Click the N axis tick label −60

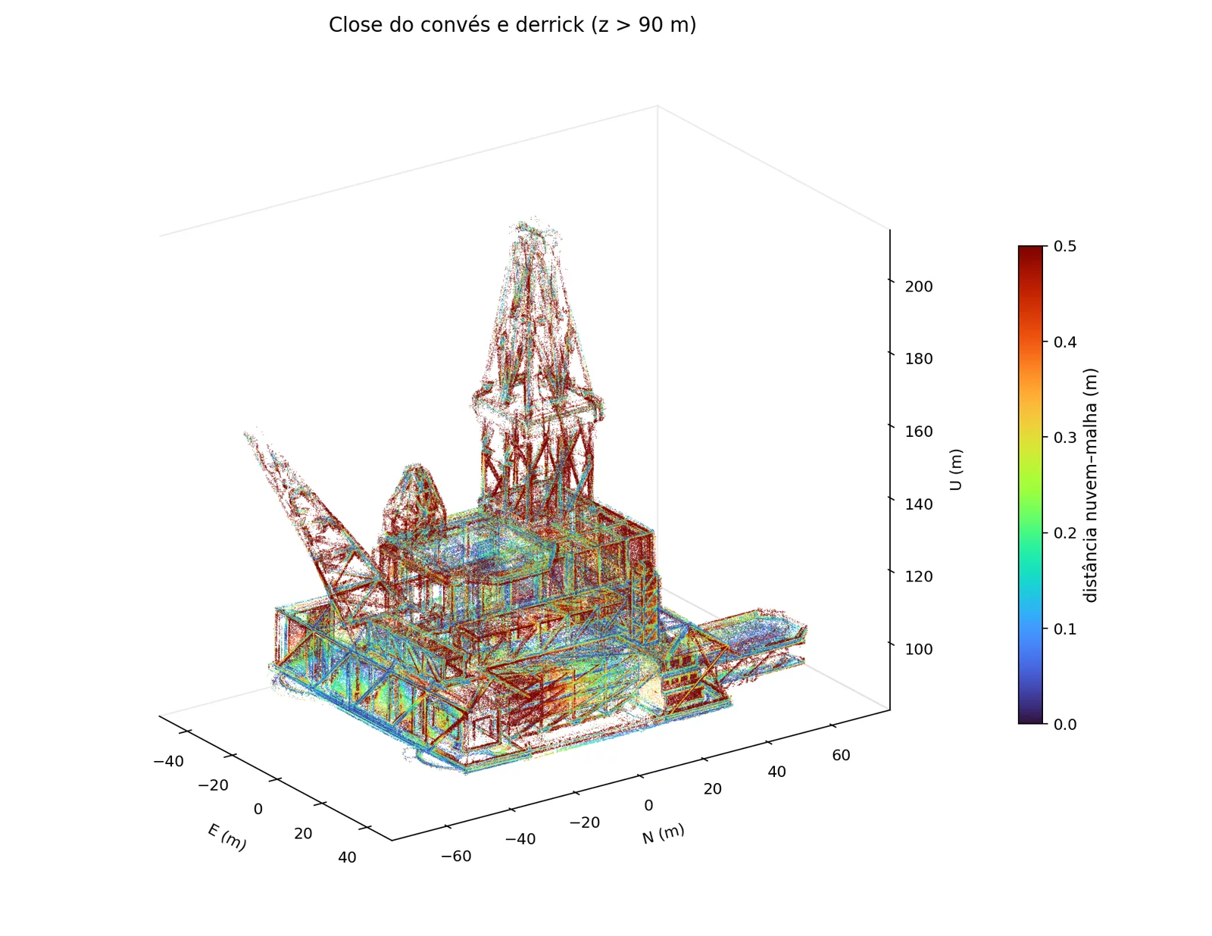tap(456, 856)
